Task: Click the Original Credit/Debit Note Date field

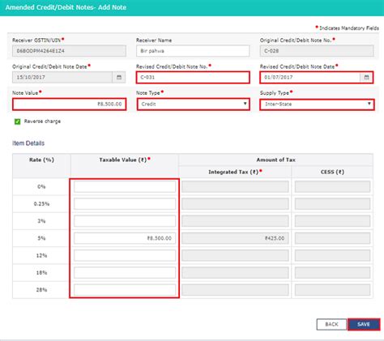Action: coord(62,77)
